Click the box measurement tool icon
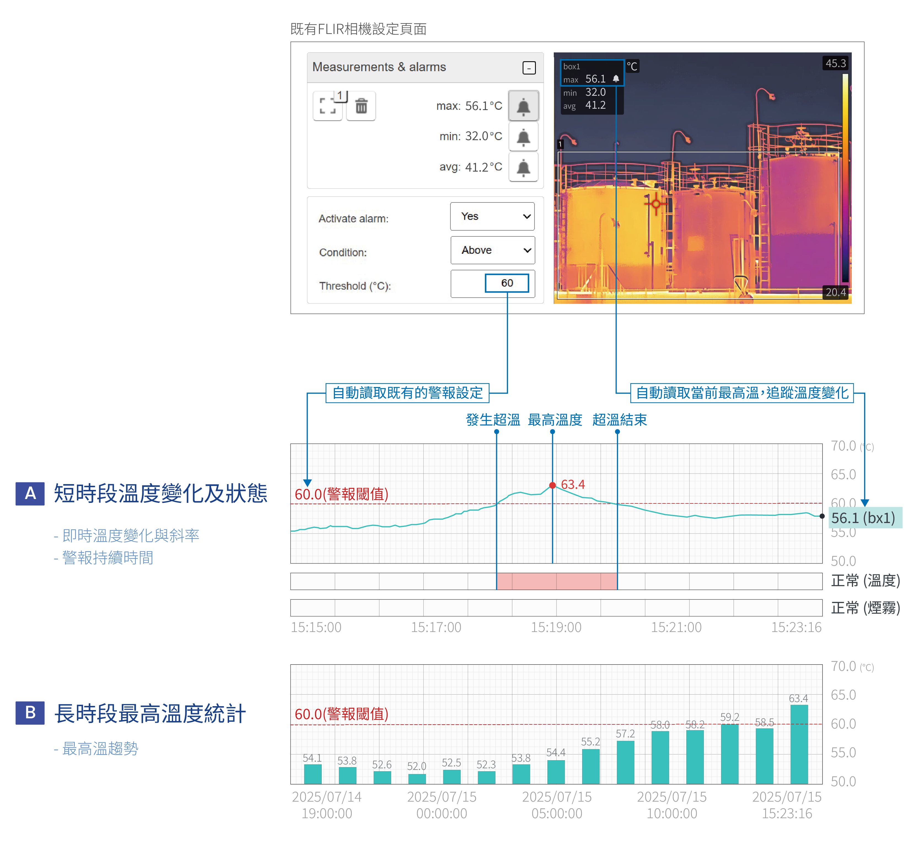The height and width of the screenshot is (843, 919). (x=327, y=106)
